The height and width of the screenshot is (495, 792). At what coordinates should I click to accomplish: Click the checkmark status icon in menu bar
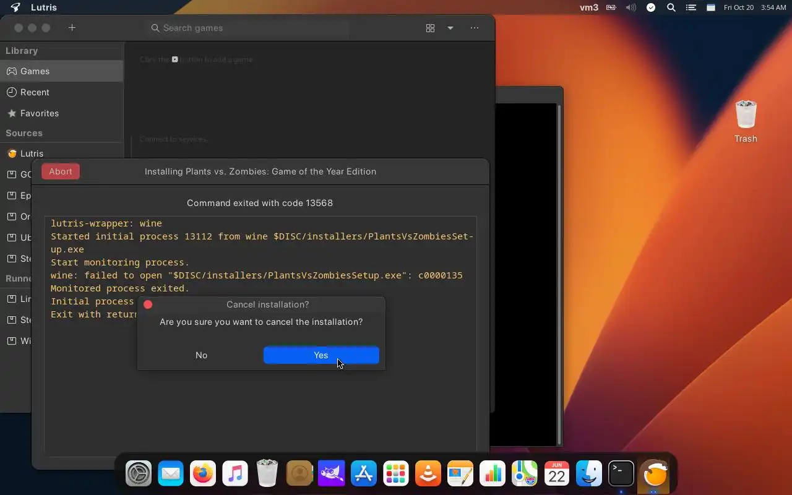[651, 7]
